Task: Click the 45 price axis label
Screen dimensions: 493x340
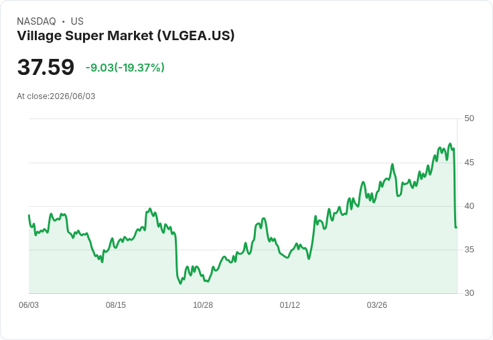Action: (469, 163)
